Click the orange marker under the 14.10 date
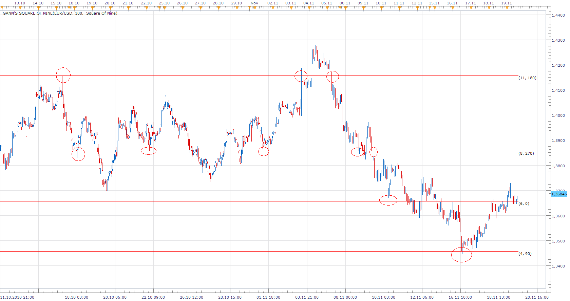570x301 pixels. (38, 8)
